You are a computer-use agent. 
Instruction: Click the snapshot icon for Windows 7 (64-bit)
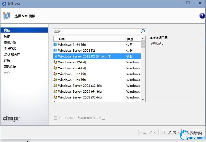[x=55, y=45]
